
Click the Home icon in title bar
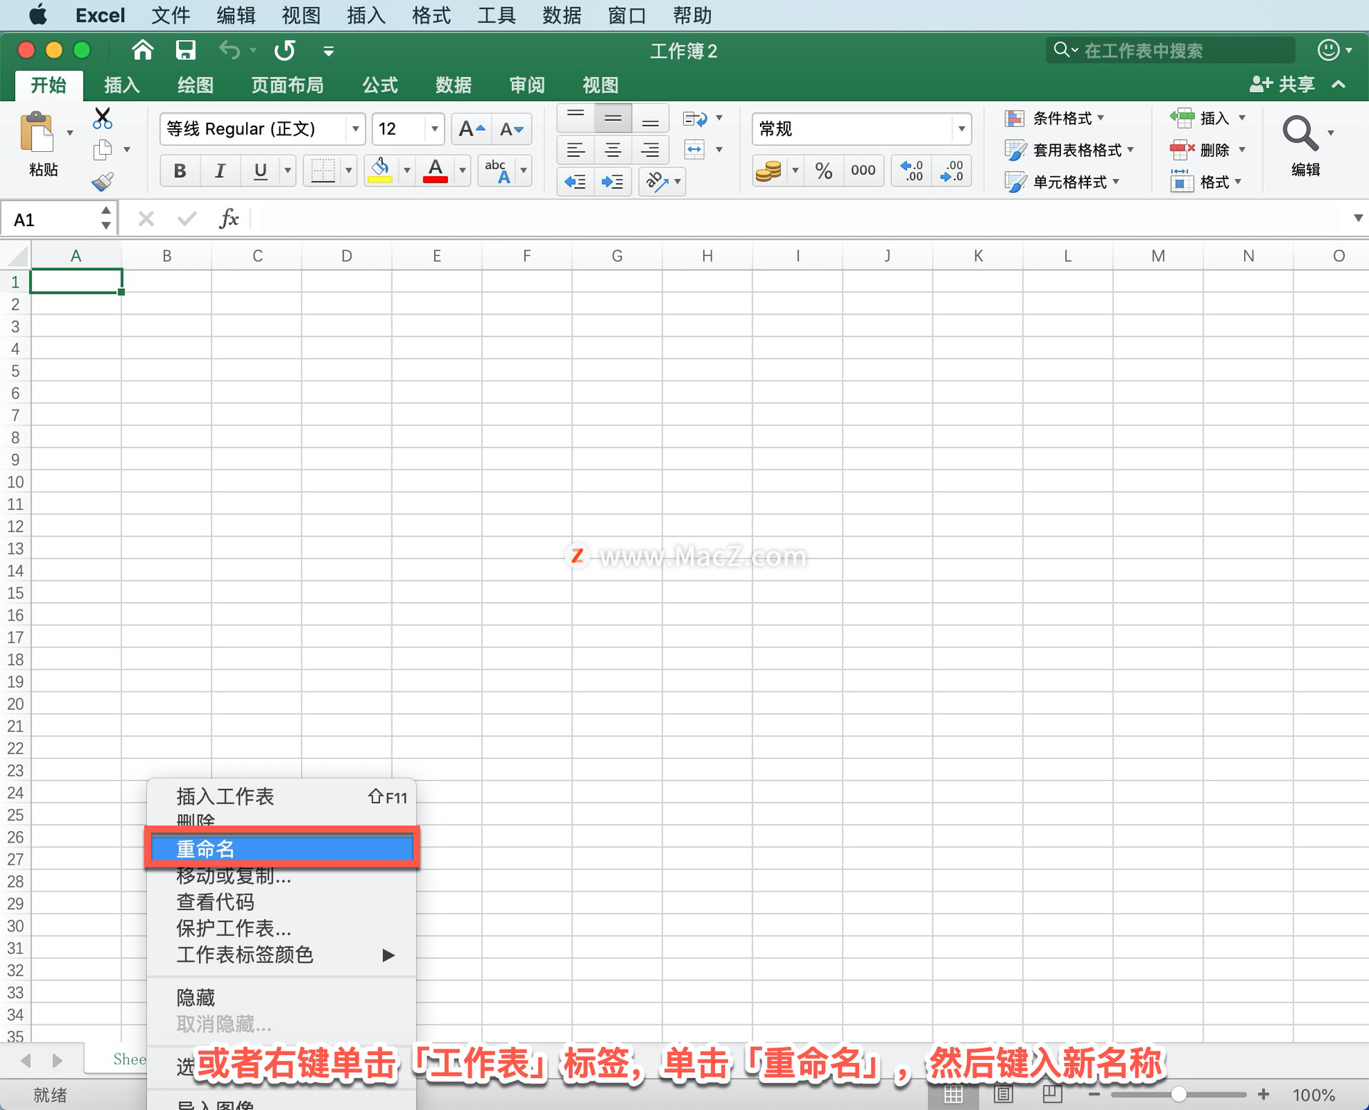(143, 50)
